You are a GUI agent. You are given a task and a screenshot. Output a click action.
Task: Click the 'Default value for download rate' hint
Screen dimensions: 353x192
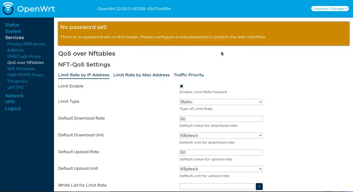tap(208, 126)
